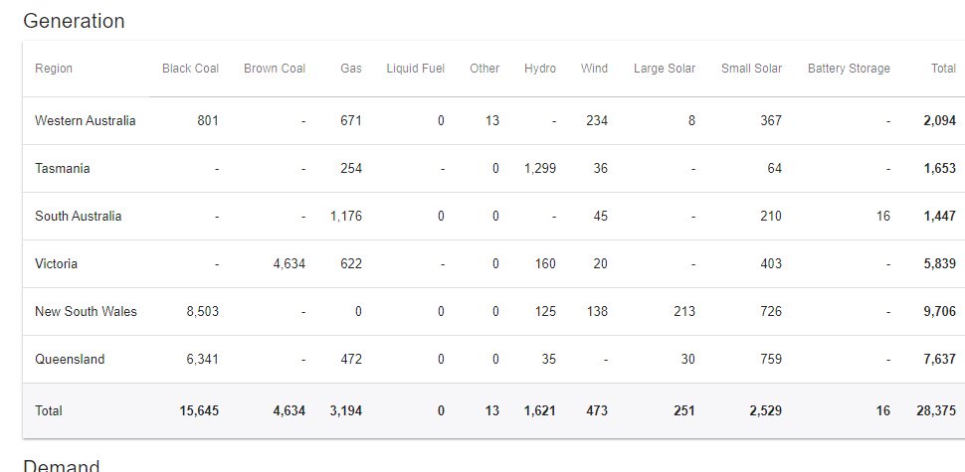965x472 pixels.
Task: Select the Liquid Fuel column header
Action: [416, 69]
